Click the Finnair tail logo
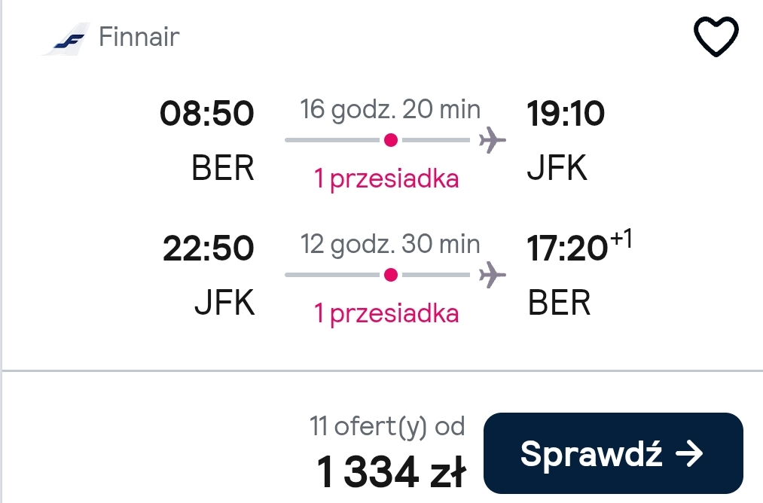 point(66,39)
